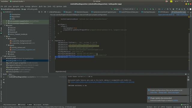192x108 pixels.
Task: Collapse the layout folder
Action: [7, 45]
